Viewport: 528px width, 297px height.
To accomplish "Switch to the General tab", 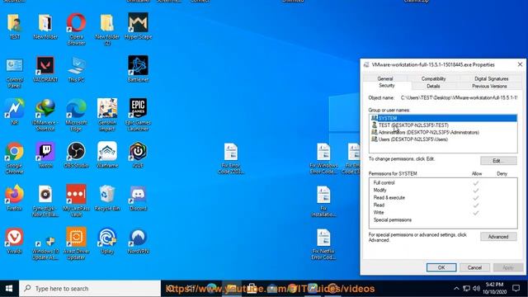I will [x=385, y=78].
